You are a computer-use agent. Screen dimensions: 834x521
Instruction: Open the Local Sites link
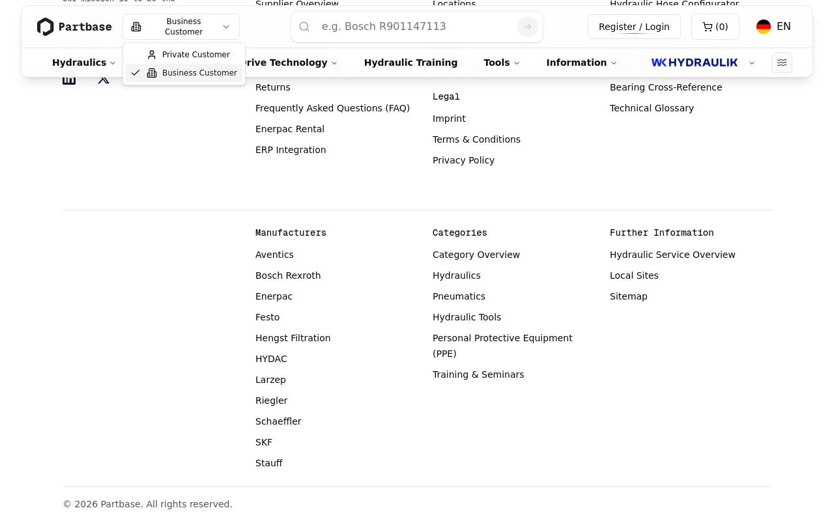coord(634,275)
